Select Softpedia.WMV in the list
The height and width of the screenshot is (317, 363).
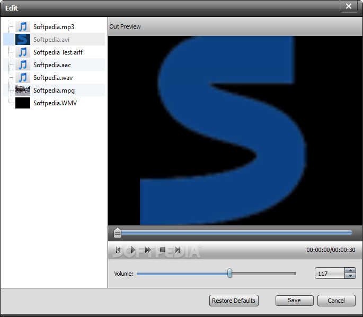[55, 103]
